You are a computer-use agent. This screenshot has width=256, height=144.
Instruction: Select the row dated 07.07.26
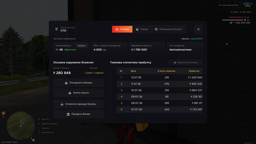(160, 109)
